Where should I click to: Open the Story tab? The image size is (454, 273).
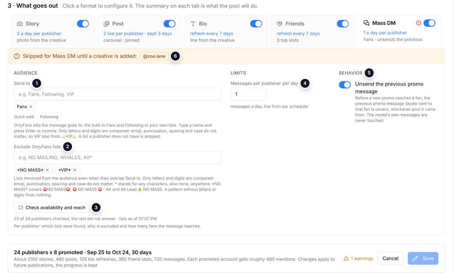point(53,32)
